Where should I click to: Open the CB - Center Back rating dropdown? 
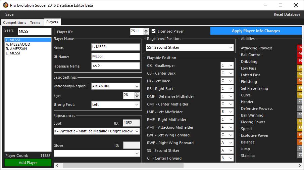click(x=227, y=73)
